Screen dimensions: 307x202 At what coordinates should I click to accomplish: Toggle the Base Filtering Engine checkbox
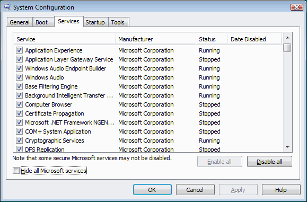pos(19,86)
